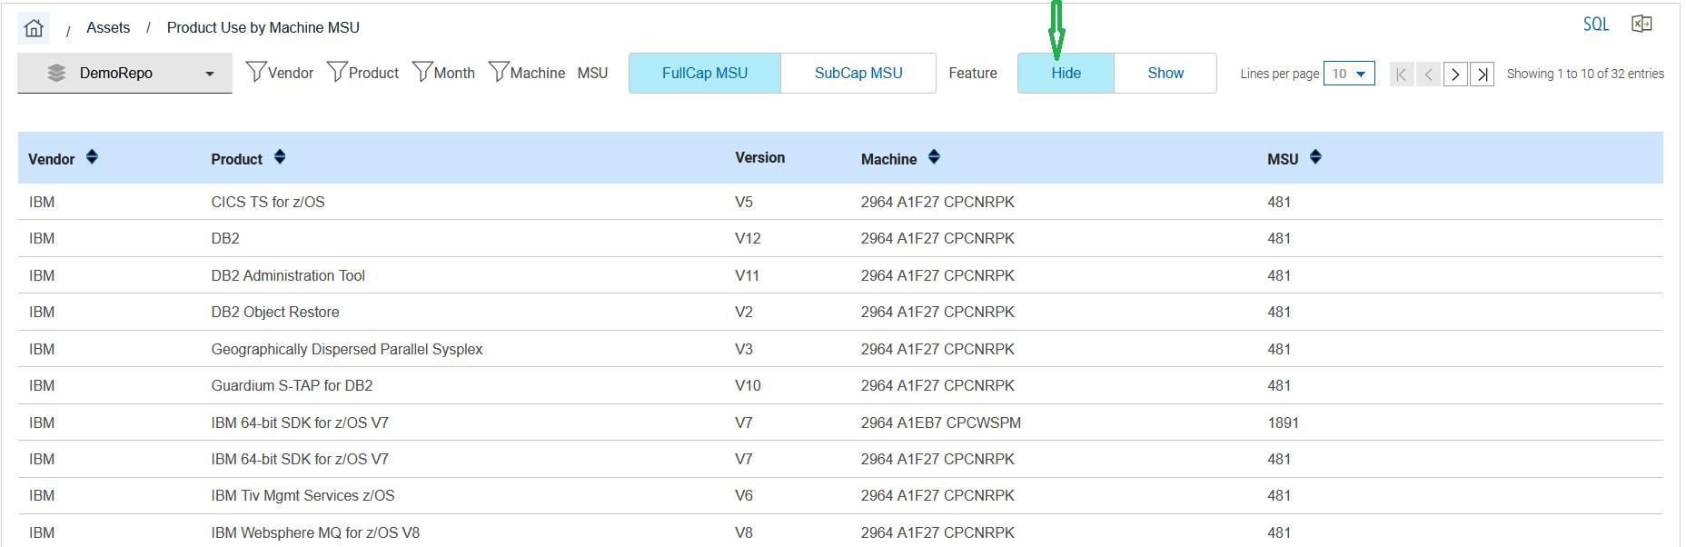
Task: Export the table to Excel icon
Action: tap(1641, 25)
